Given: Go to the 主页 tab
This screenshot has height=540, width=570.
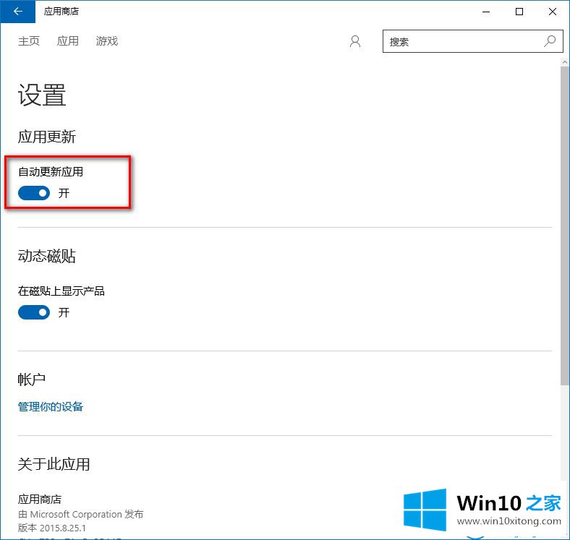Looking at the screenshot, I should (x=29, y=40).
